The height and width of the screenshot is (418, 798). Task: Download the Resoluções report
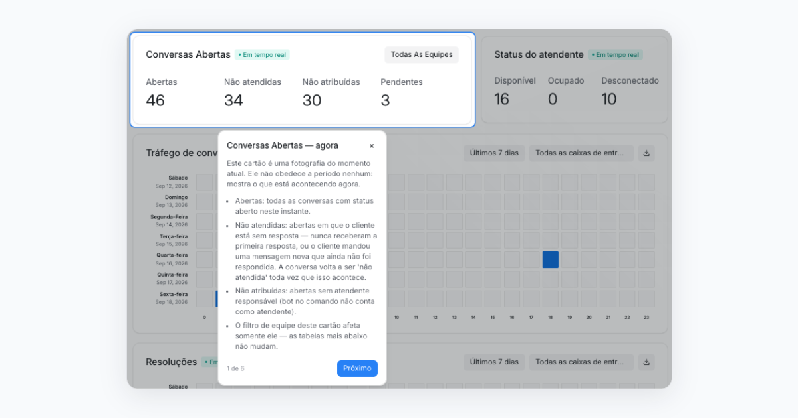[646, 362]
